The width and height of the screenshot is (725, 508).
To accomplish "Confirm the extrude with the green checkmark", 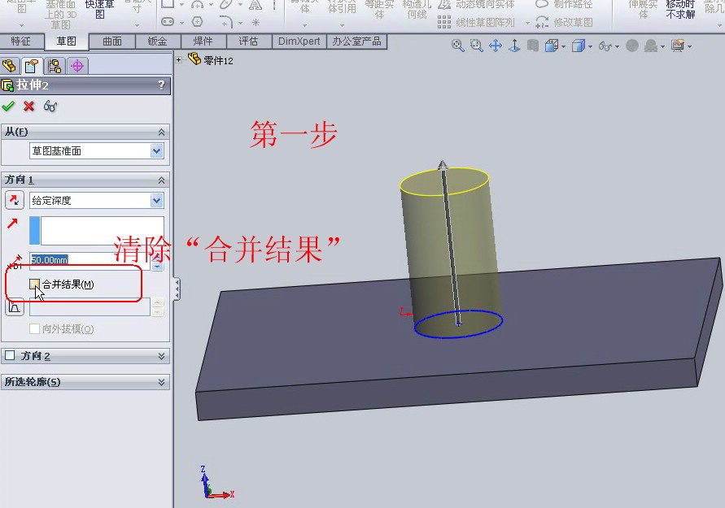I will [x=8, y=106].
